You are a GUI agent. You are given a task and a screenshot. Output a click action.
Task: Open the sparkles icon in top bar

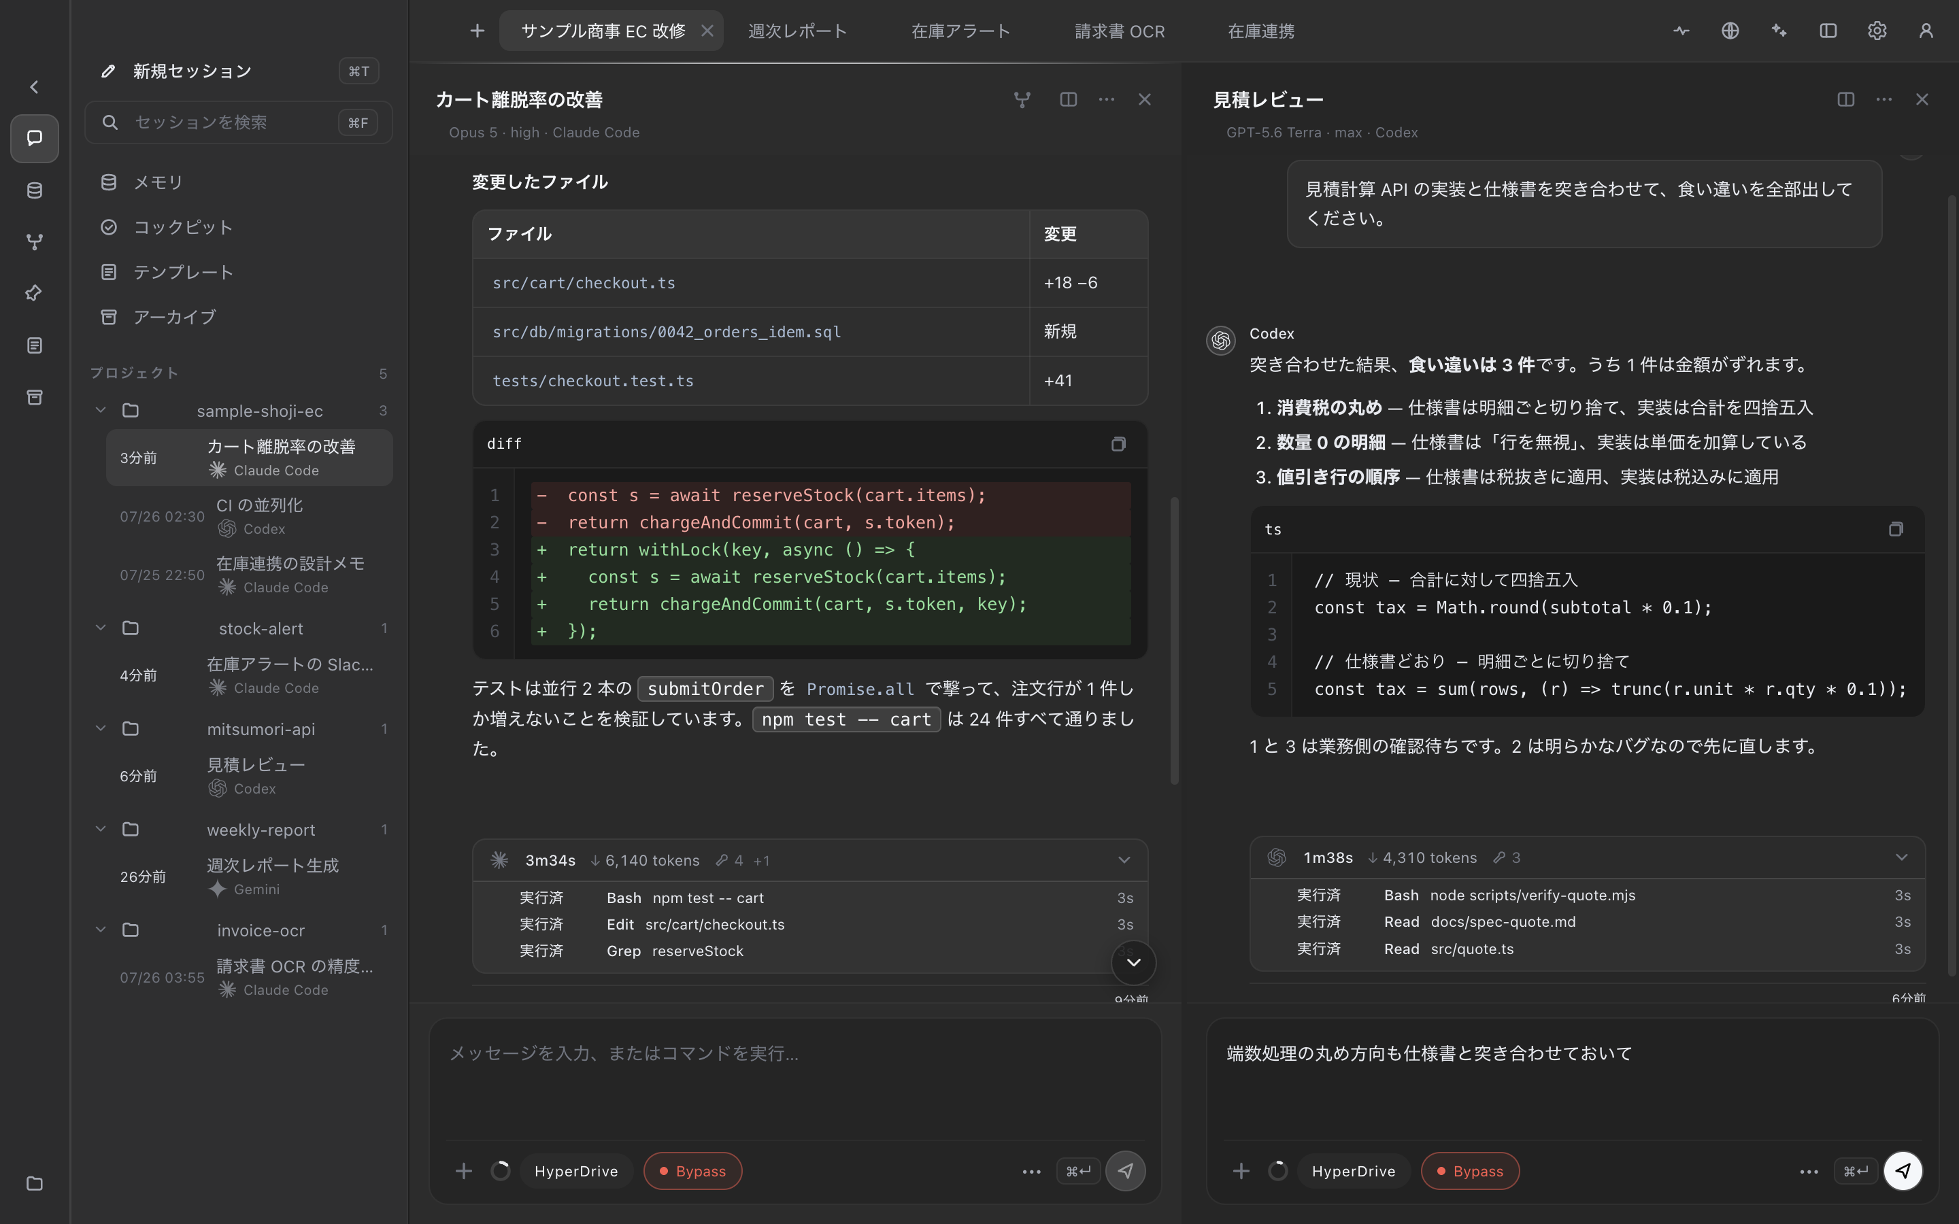[1779, 31]
